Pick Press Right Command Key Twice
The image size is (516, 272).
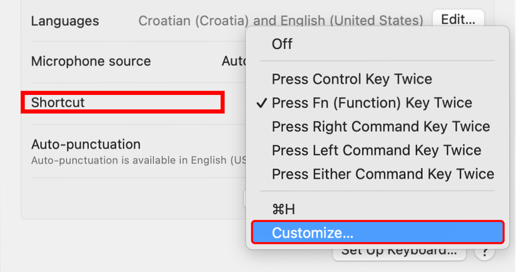tap(380, 127)
